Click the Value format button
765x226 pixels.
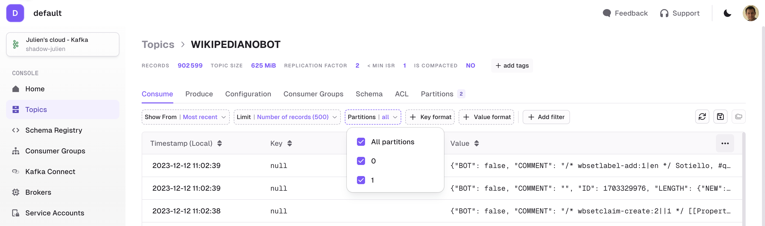[486, 117]
